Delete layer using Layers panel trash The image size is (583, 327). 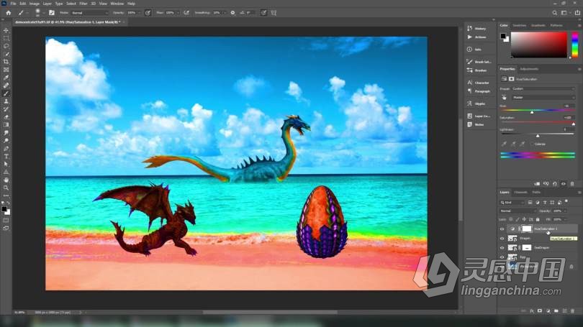click(x=573, y=311)
